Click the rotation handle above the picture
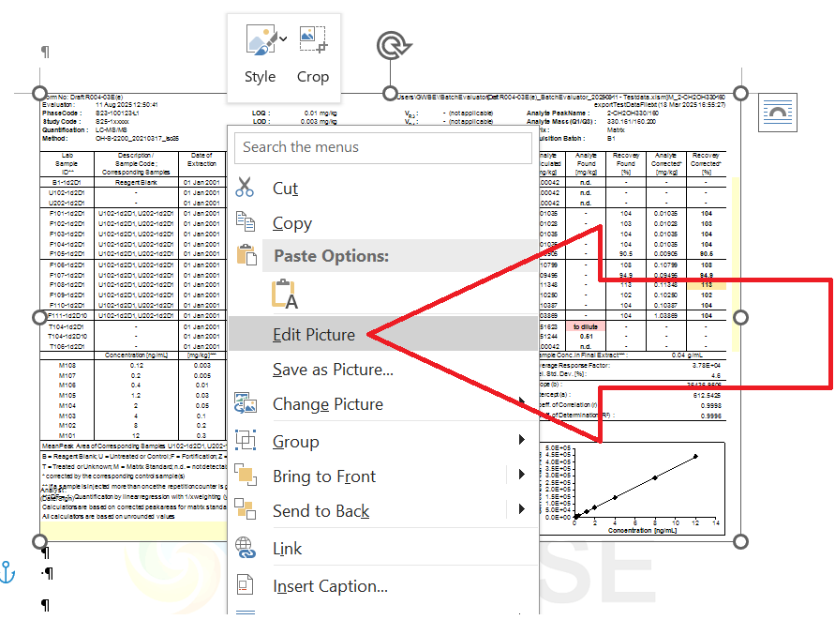The width and height of the screenshot is (835, 635). [389, 46]
